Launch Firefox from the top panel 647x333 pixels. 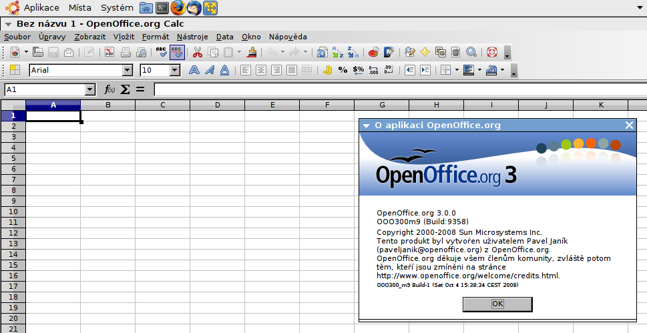point(178,7)
